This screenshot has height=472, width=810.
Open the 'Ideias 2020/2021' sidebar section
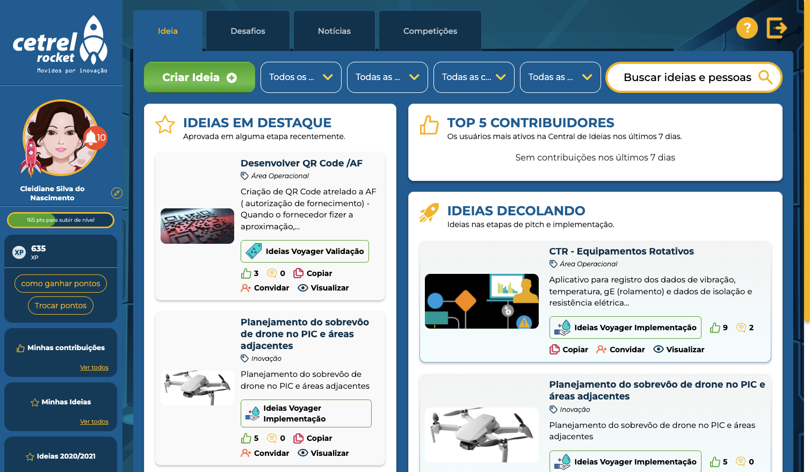[x=61, y=456]
